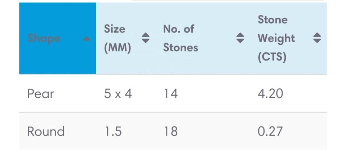
Task: Click the up arrow for Stone Weight (CTS)
Action: (x=317, y=35)
